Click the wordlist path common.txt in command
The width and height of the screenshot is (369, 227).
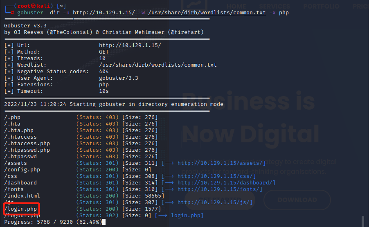(x=207, y=12)
